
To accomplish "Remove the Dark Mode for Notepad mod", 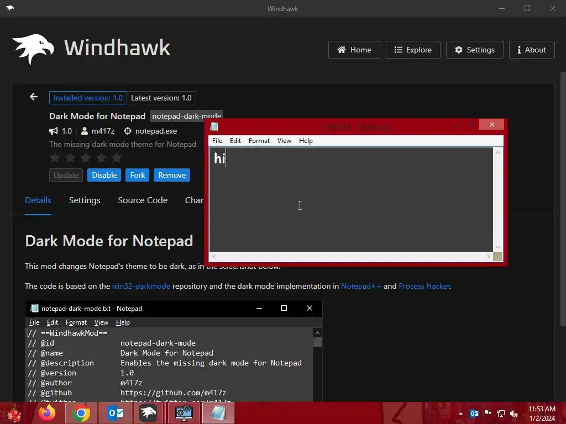I will point(172,175).
